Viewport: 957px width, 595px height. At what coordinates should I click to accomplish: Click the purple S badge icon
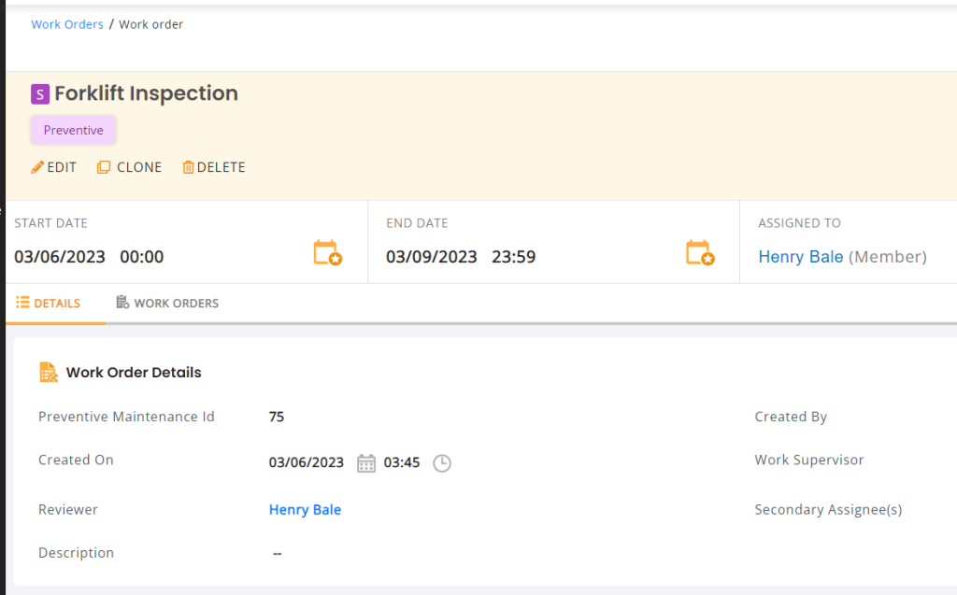40,94
